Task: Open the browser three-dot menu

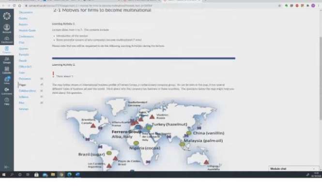Action: click(x=319, y=6)
